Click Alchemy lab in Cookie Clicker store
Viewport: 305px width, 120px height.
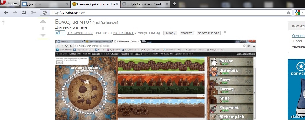(231, 117)
